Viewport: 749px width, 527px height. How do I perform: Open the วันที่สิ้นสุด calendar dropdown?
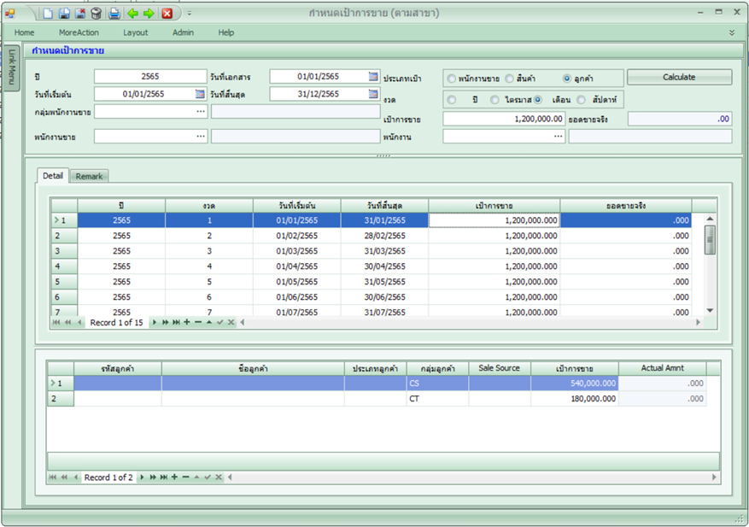372,94
